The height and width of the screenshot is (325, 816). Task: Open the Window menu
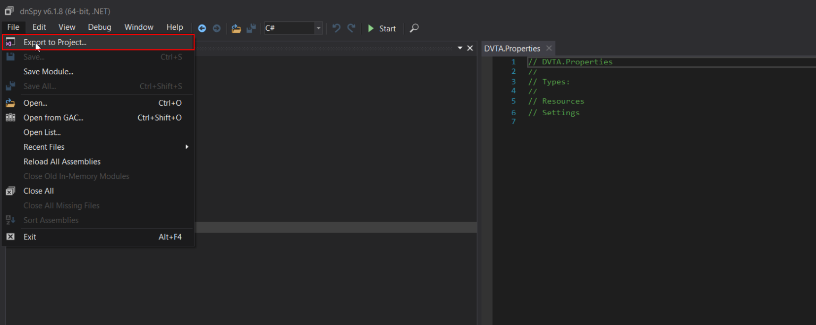tap(139, 28)
